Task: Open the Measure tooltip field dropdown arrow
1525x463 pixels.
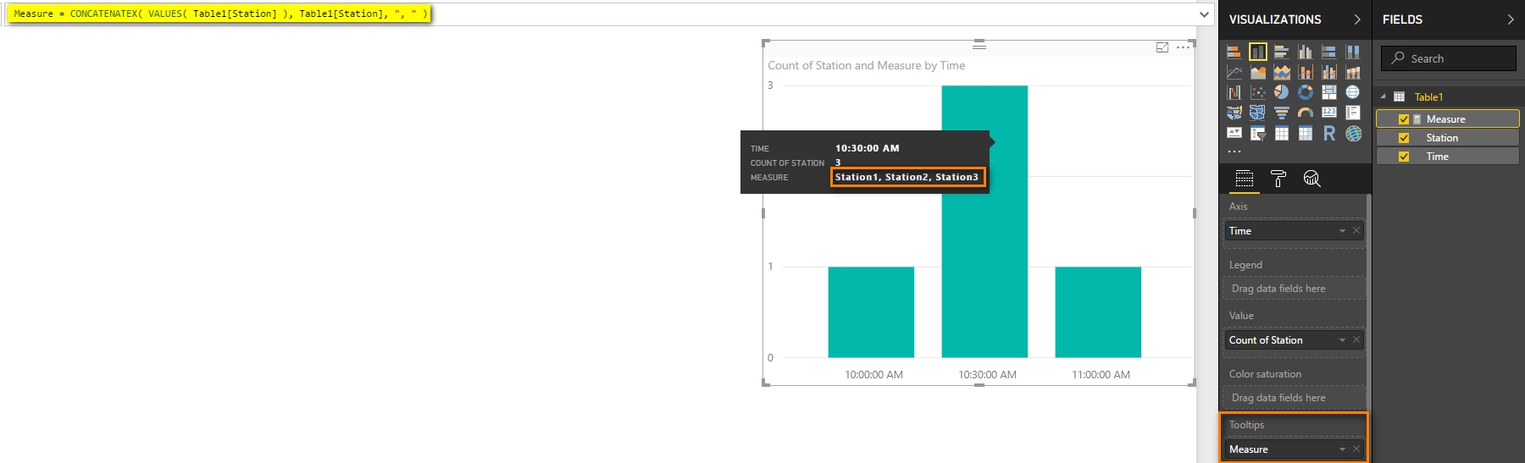Action: [1342, 449]
